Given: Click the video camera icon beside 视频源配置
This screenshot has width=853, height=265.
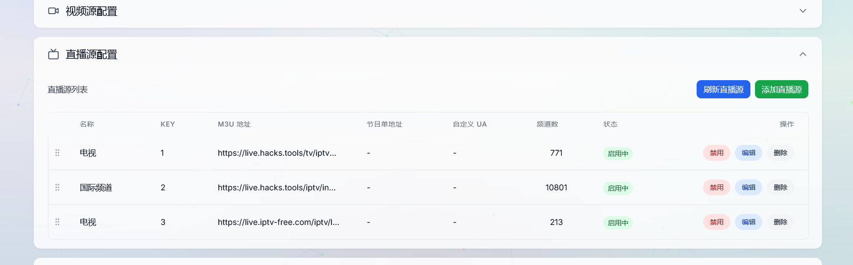Looking at the screenshot, I should click(53, 11).
